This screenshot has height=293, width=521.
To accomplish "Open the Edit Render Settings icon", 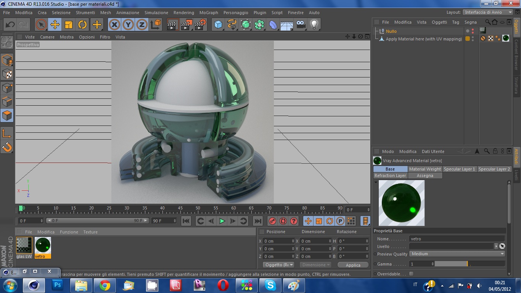I will tap(200, 25).
